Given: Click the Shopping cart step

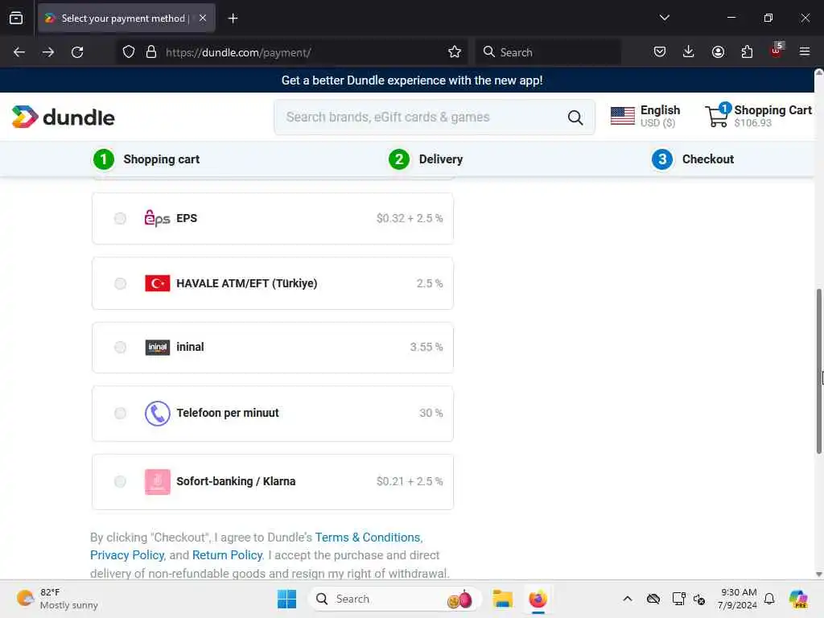Looking at the screenshot, I should point(146,159).
